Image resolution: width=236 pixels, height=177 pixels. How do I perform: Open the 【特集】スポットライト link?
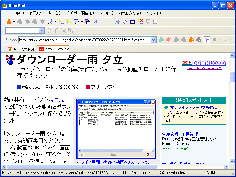tap(194, 100)
